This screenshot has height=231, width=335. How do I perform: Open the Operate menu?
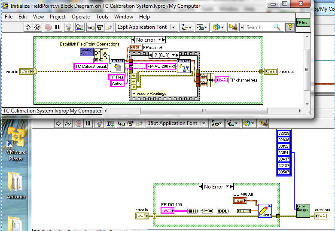[81, 17]
